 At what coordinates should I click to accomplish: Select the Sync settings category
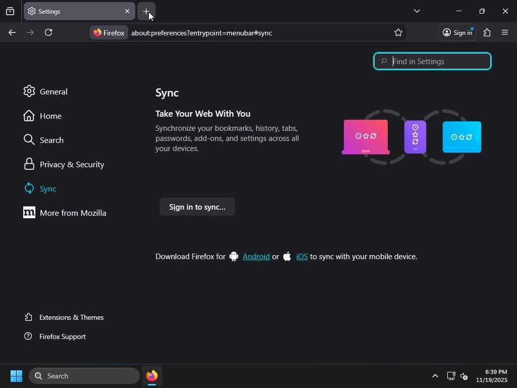[x=40, y=188]
